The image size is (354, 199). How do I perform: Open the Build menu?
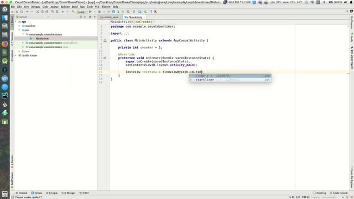tap(75, 7)
